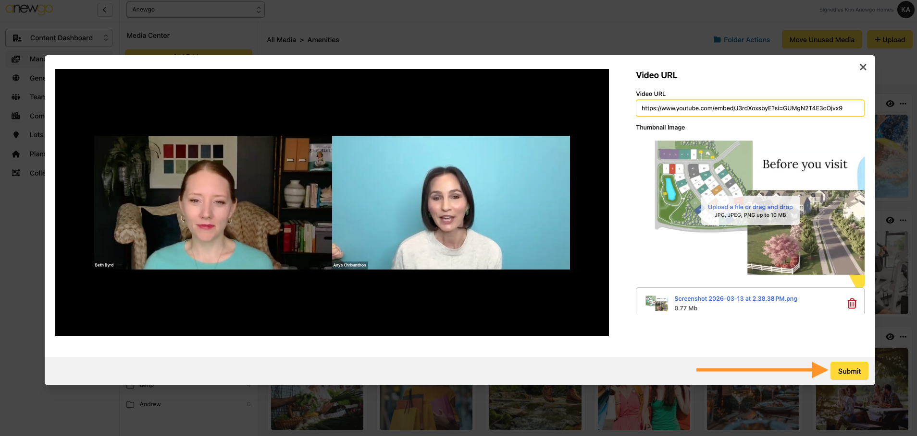Toggle visibility eye on bottom media card
917x436 pixels.
point(890,337)
